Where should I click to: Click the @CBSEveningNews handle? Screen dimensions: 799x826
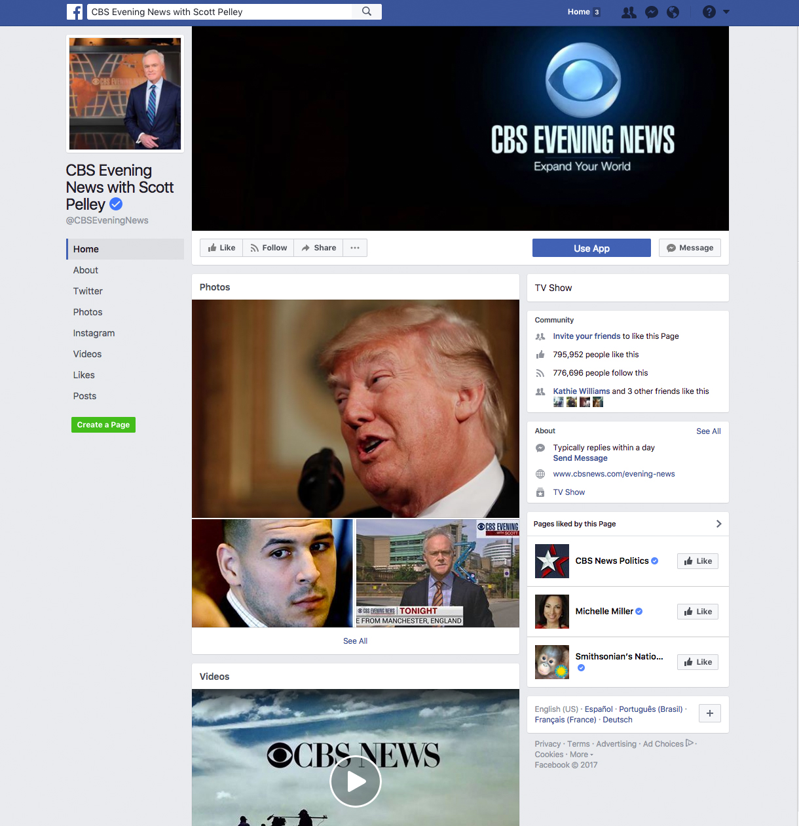[x=107, y=220]
